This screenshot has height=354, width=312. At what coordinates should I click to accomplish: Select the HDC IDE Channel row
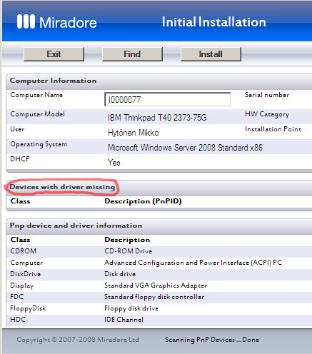click(159, 320)
